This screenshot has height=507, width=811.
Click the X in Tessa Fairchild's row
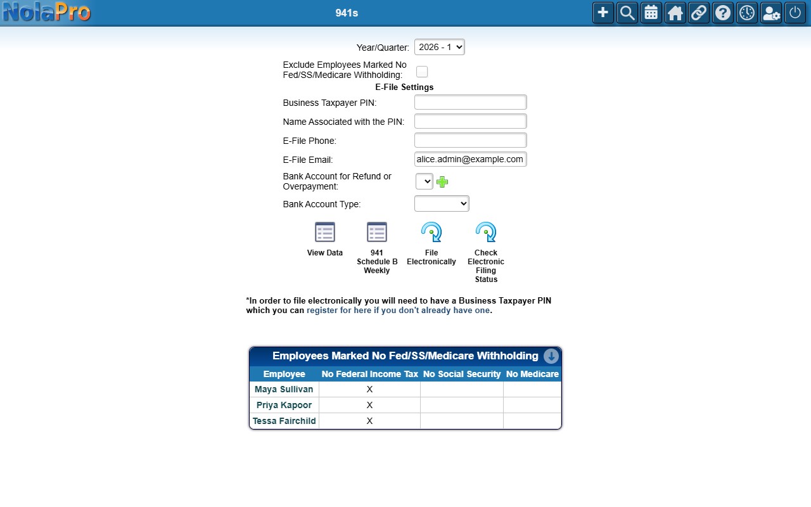pos(370,421)
